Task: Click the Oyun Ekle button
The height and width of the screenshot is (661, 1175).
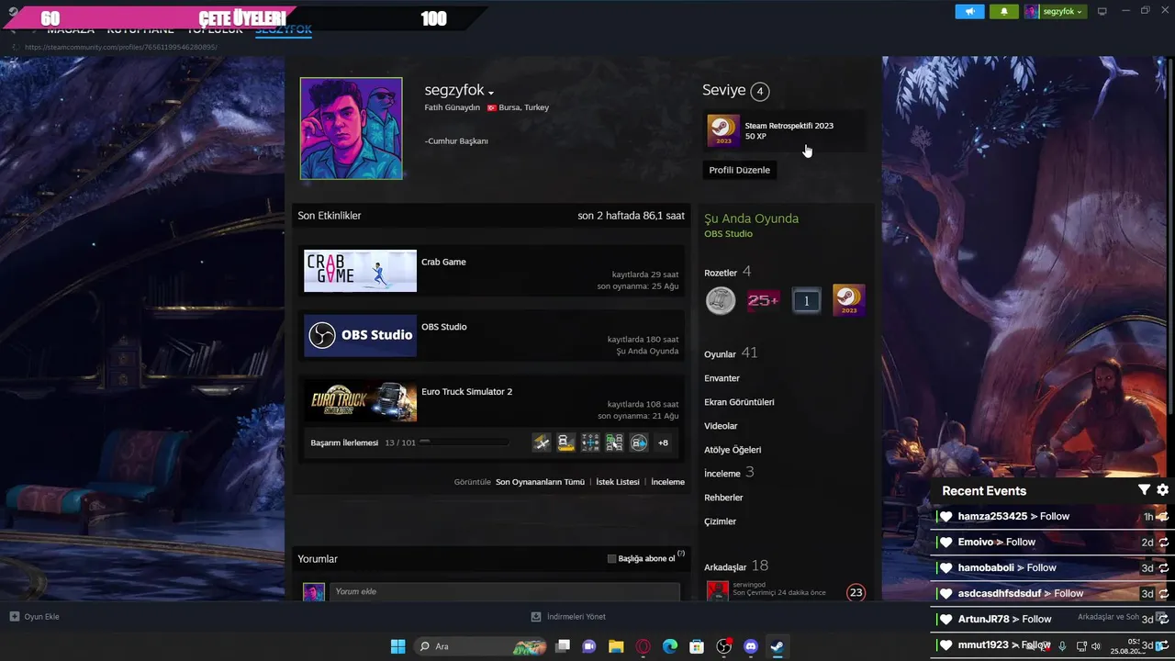Action: click(35, 617)
